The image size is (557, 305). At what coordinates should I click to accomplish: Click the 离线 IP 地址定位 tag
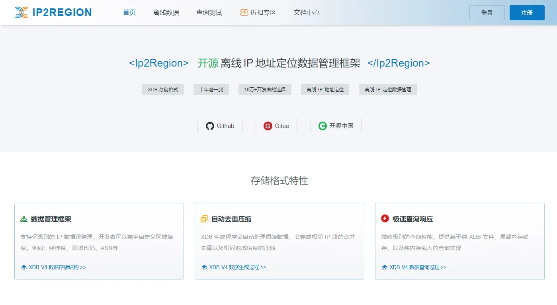click(x=325, y=90)
